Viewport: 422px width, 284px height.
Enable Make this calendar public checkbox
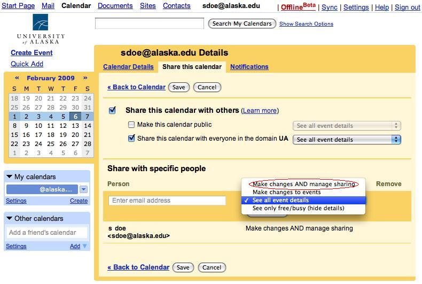131,125
